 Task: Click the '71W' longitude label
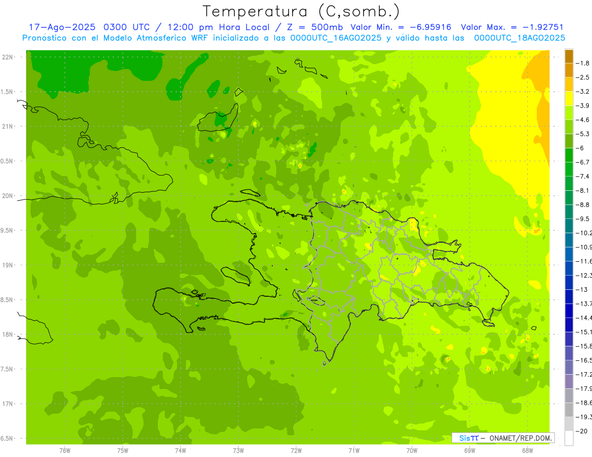[354, 451]
